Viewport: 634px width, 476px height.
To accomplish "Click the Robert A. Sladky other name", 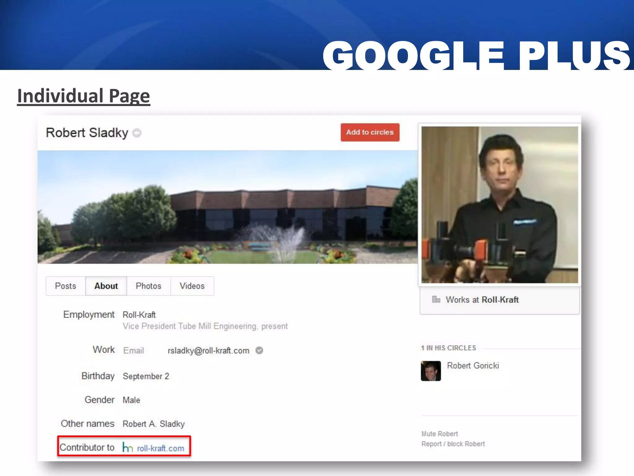I will pos(154,424).
